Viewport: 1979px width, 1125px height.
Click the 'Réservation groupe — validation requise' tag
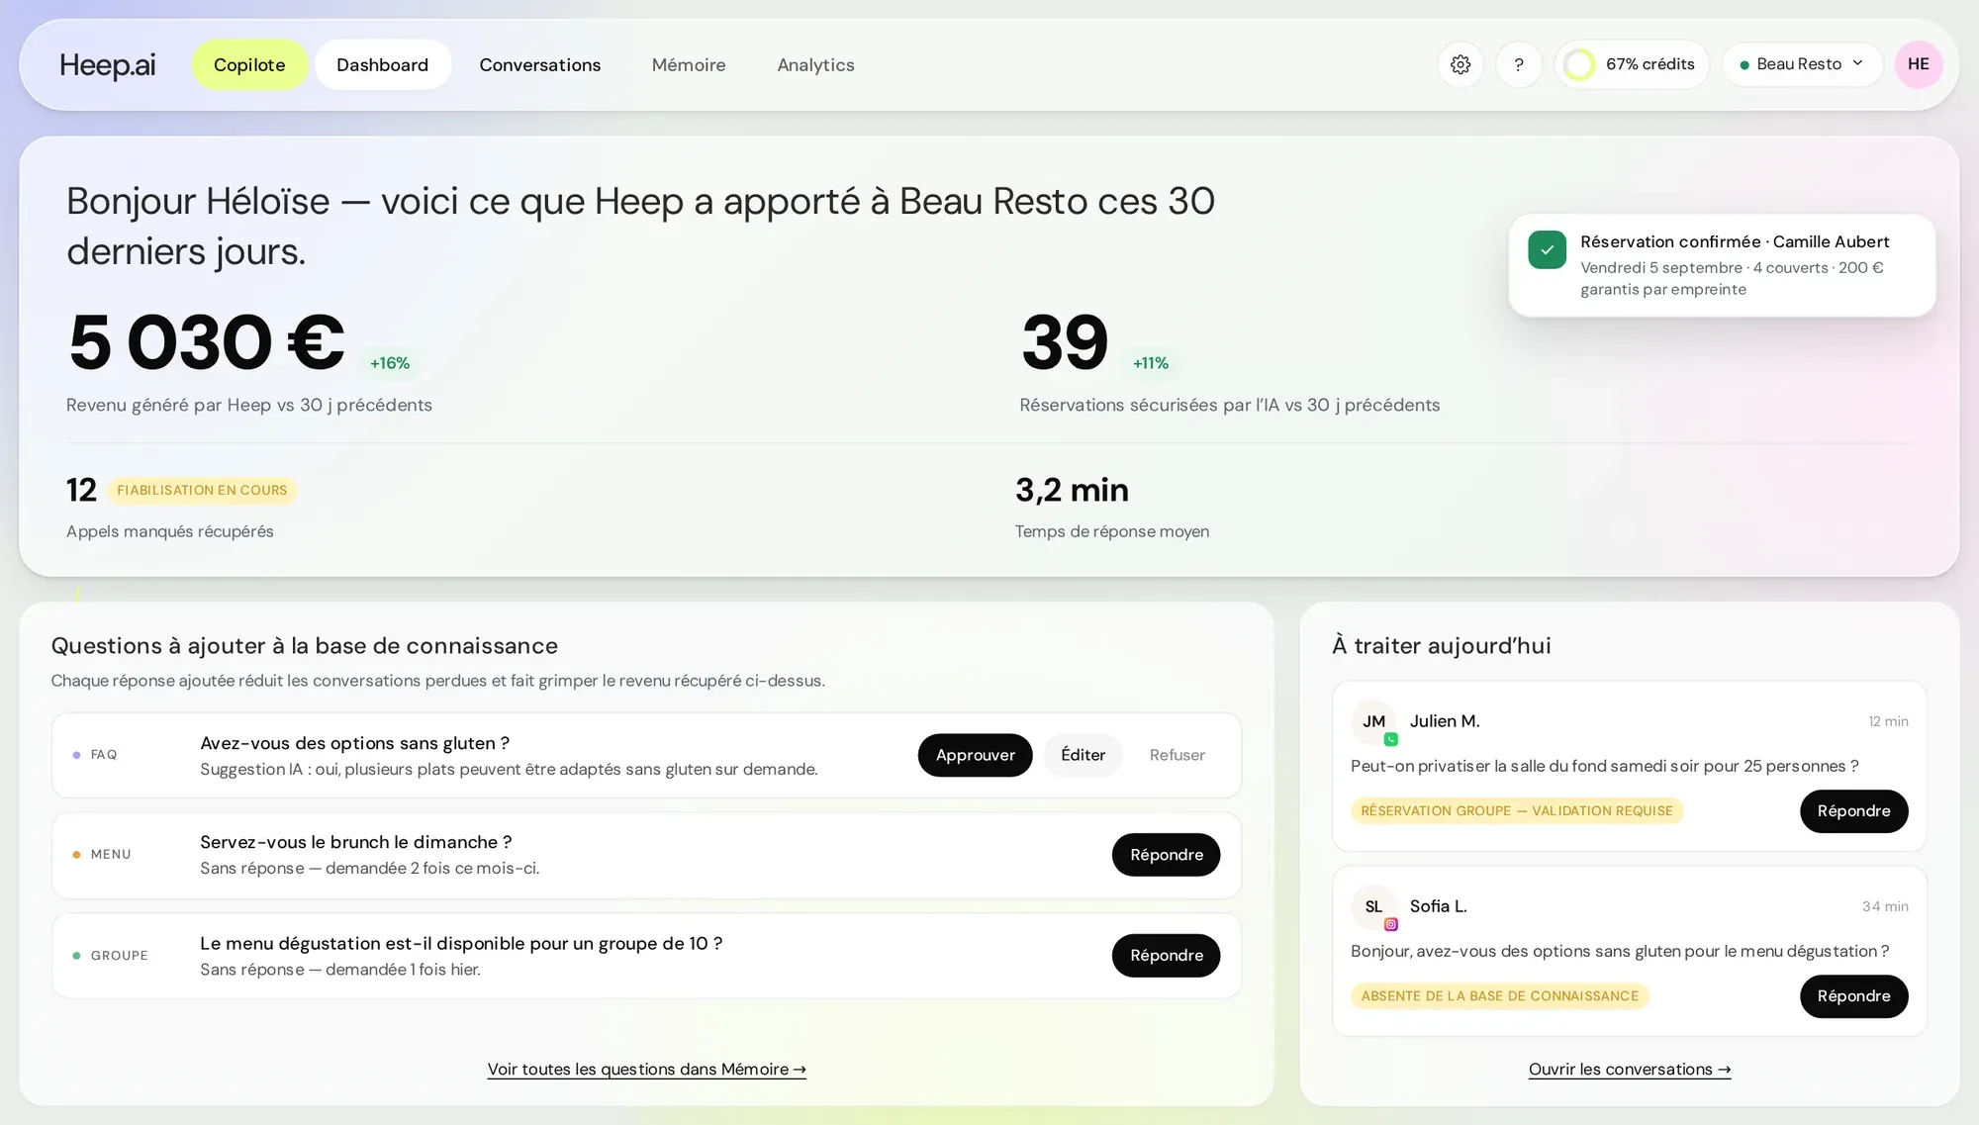(x=1516, y=811)
